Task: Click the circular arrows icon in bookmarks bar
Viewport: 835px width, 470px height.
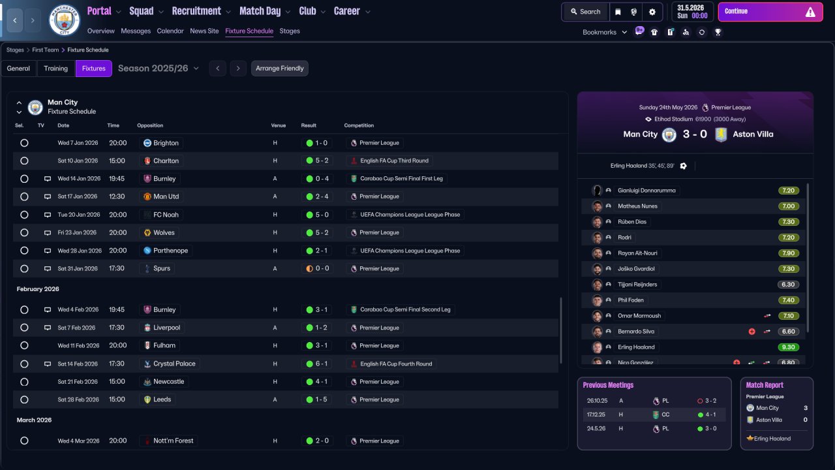Action: pos(702,32)
